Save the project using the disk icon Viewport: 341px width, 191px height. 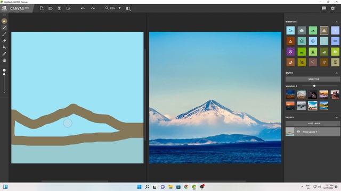pos(59,8)
